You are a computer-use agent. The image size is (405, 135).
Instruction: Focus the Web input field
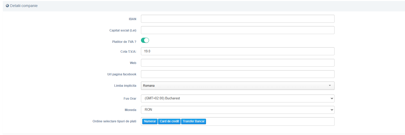(x=238, y=63)
